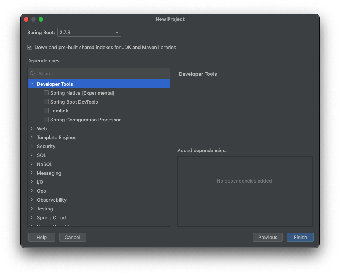Select the Spring Cloud label
Image resolution: width=340 pixels, height=275 pixels.
[51, 218]
